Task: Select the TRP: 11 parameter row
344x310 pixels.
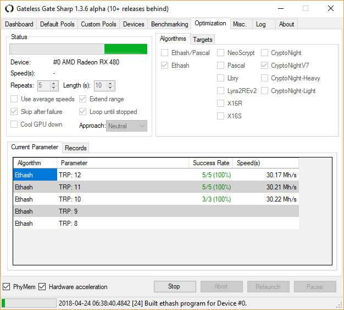Action: 156,187
